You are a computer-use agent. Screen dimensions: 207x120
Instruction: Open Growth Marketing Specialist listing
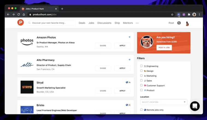click(51, 88)
